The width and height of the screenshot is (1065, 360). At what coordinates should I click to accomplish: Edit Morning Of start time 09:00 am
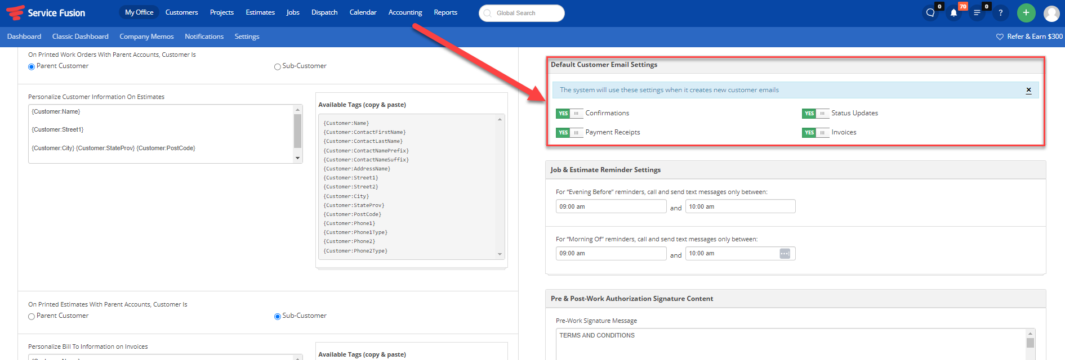[x=611, y=254]
